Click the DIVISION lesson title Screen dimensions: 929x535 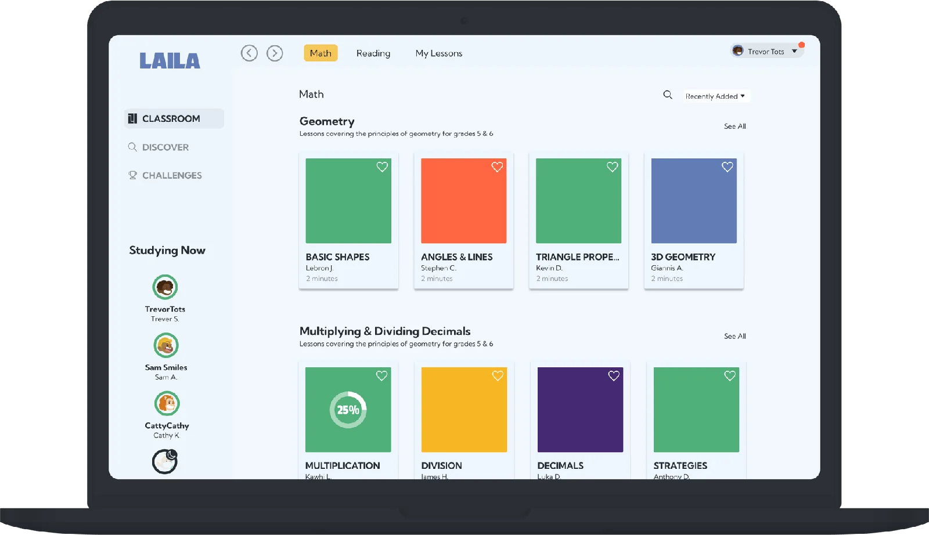(x=442, y=466)
